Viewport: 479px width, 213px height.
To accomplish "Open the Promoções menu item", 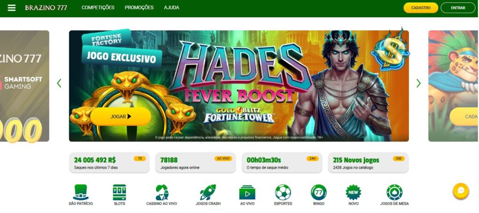I will [x=139, y=7].
